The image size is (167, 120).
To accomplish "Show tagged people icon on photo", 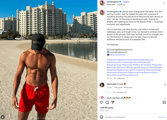I will (3, 117).
